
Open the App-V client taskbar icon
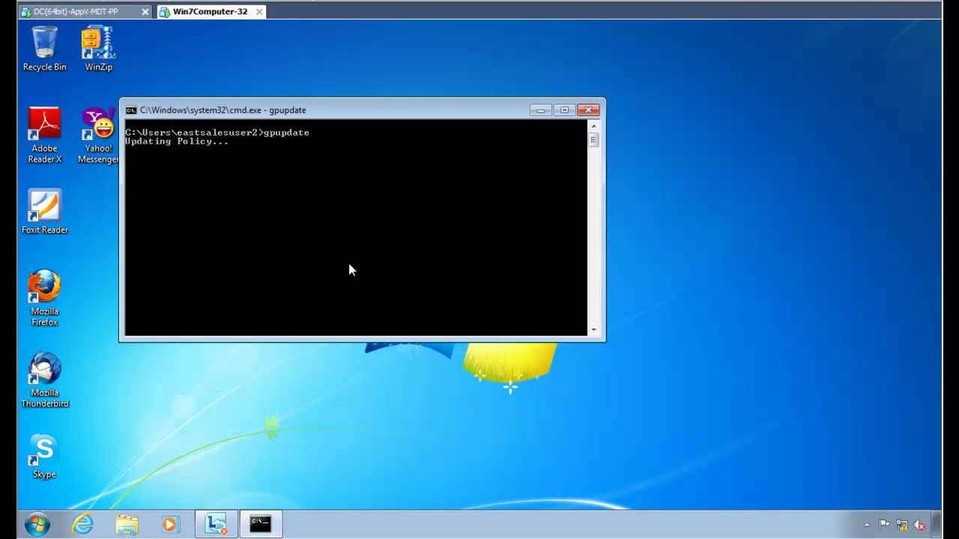(x=217, y=524)
